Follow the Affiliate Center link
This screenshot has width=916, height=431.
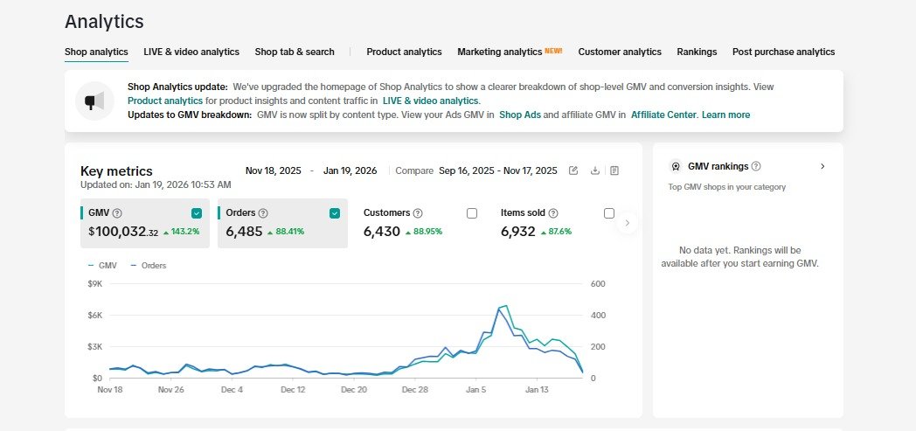pos(663,115)
